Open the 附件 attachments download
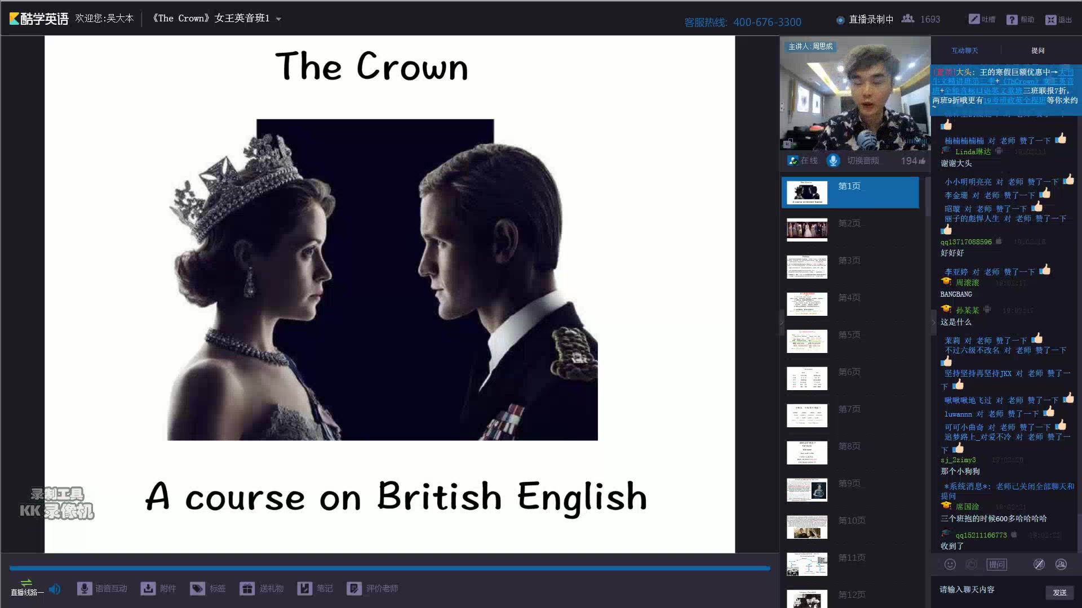1082x608 pixels. coord(158,588)
